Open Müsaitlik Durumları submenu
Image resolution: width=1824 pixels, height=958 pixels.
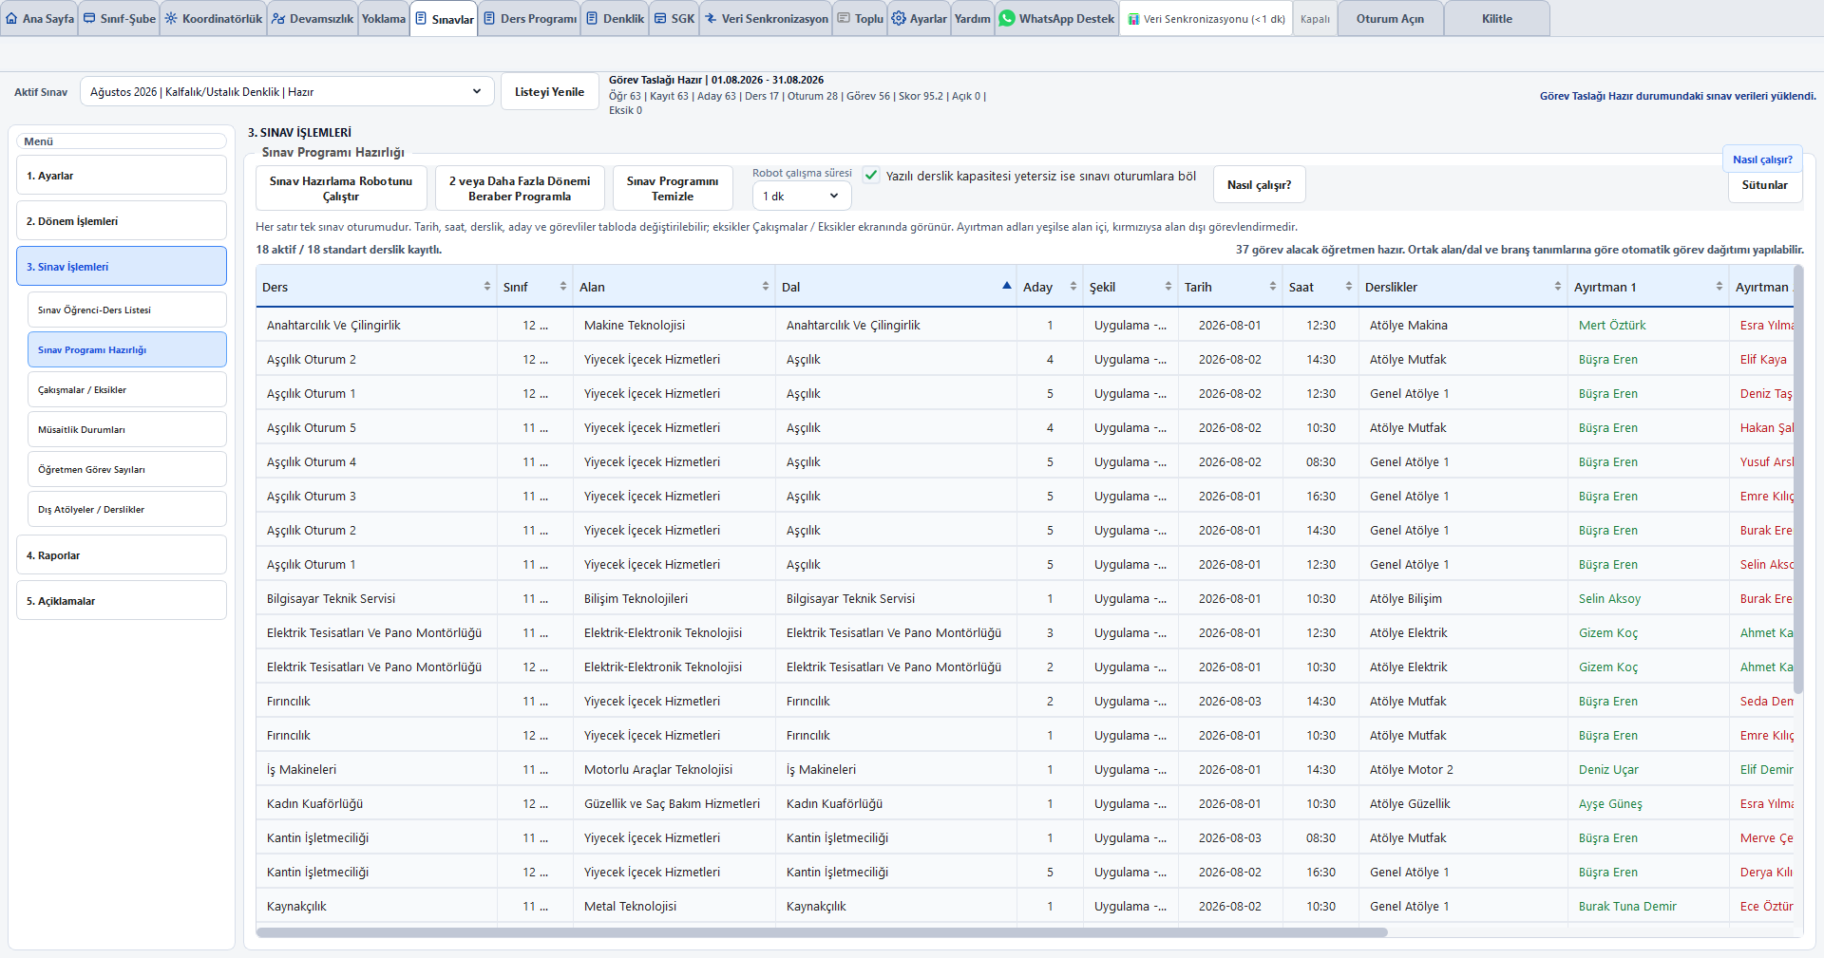click(127, 429)
